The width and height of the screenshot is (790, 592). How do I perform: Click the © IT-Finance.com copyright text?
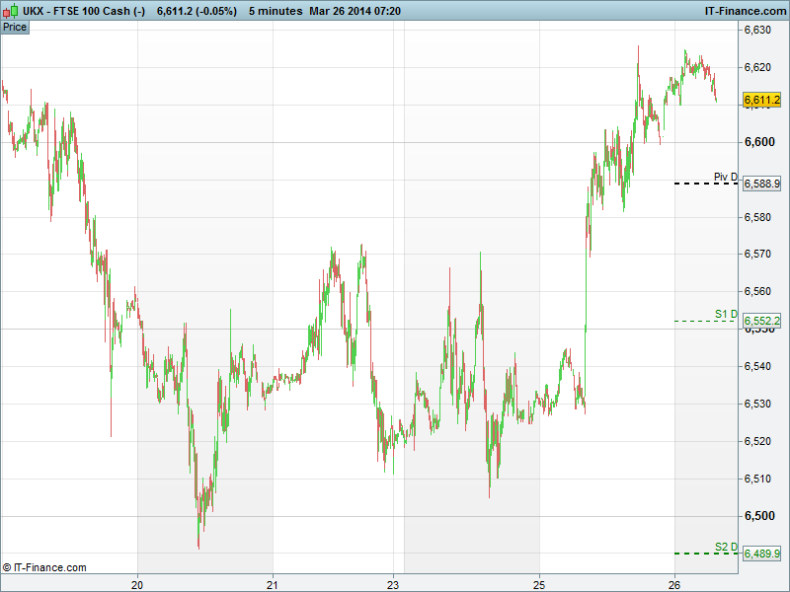[44, 567]
